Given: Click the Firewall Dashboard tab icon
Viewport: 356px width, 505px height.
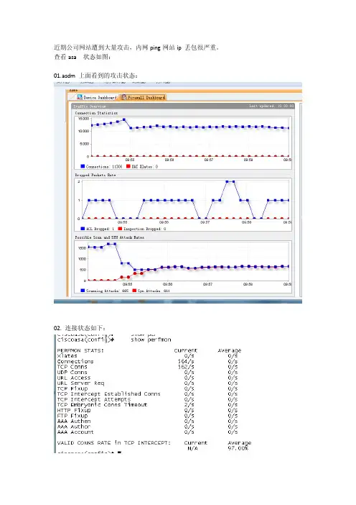Looking at the screenshot, I should click(x=124, y=97).
